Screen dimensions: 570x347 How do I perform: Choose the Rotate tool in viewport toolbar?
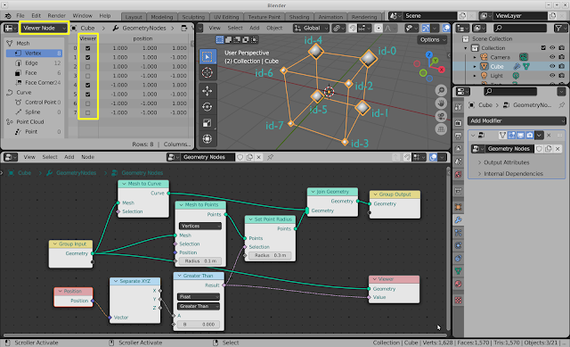coord(208,107)
